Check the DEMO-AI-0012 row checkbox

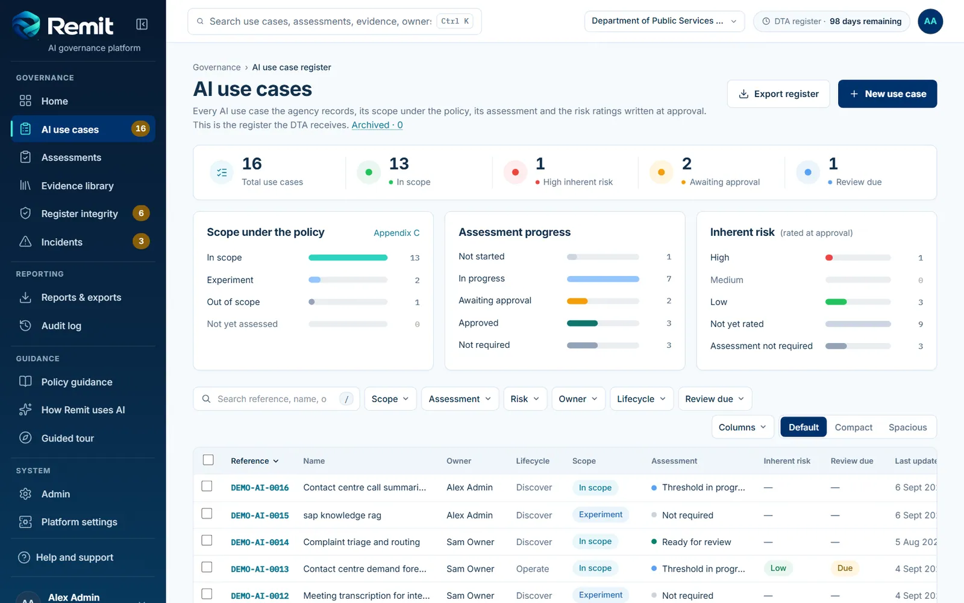207,594
